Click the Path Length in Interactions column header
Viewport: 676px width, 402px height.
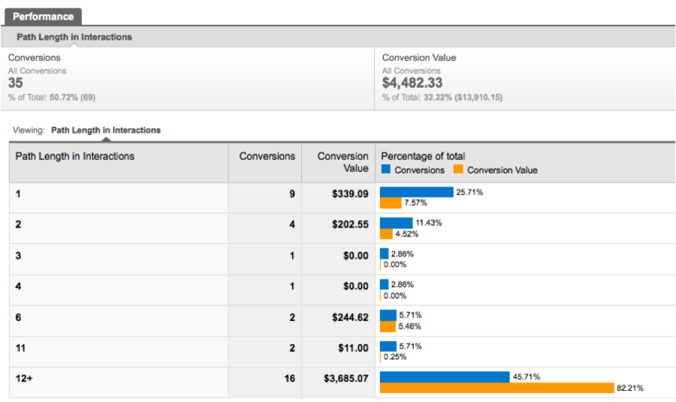(75, 156)
